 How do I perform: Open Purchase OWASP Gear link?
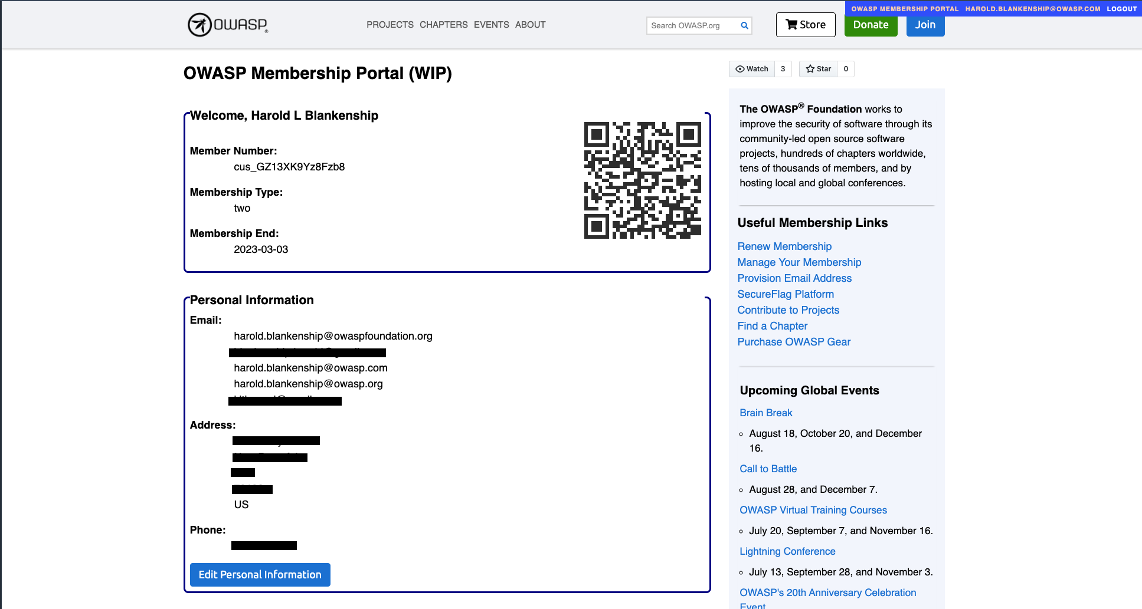[794, 342]
